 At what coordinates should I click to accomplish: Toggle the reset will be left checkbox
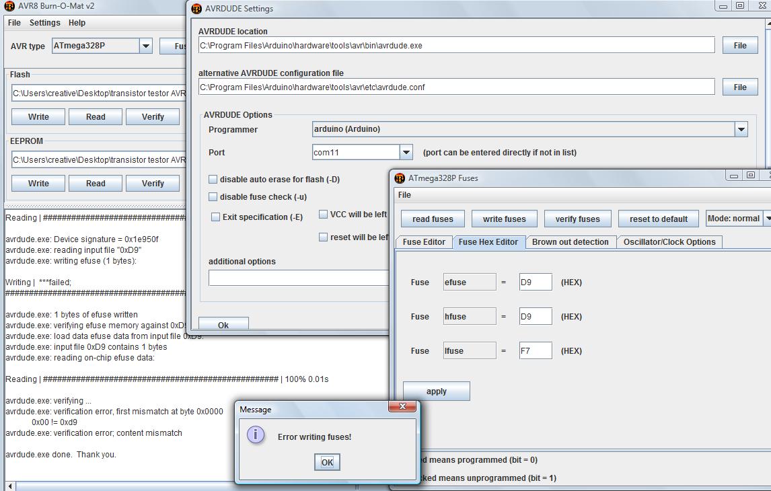click(323, 237)
